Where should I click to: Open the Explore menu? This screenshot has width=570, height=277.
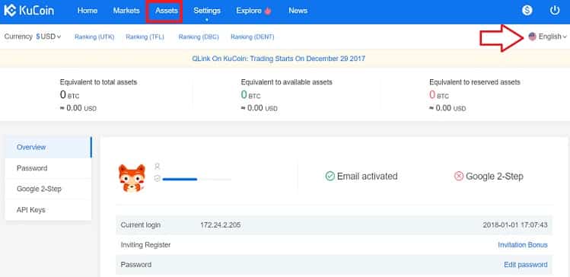pos(249,11)
